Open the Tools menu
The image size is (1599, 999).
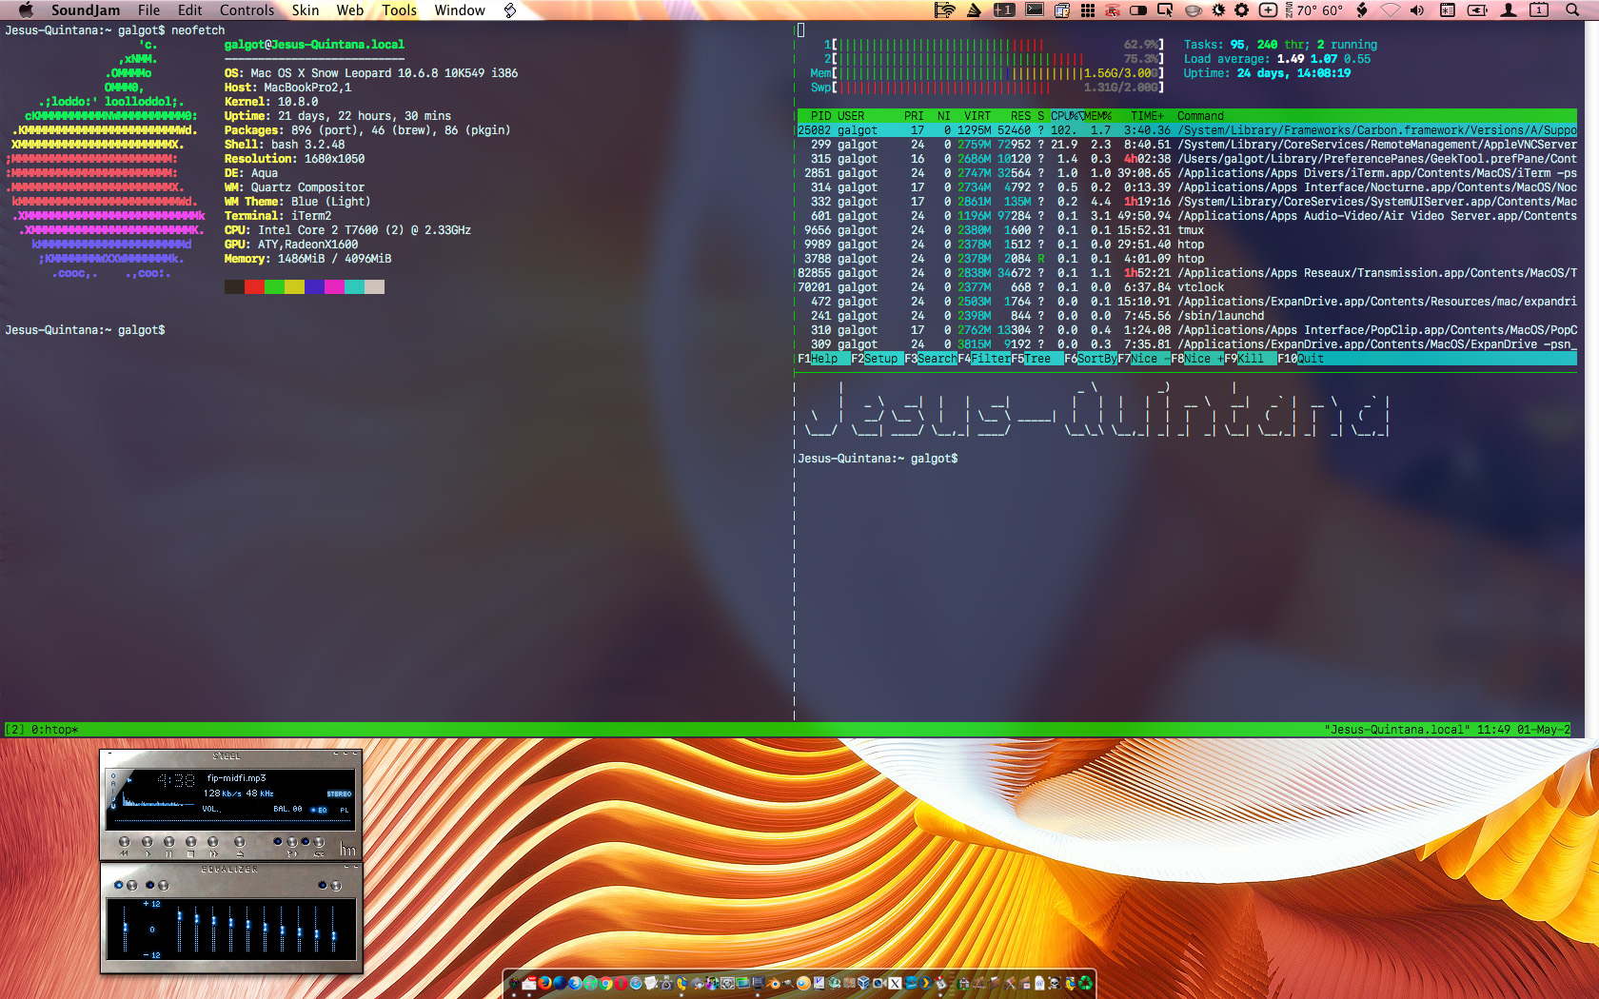tap(399, 10)
